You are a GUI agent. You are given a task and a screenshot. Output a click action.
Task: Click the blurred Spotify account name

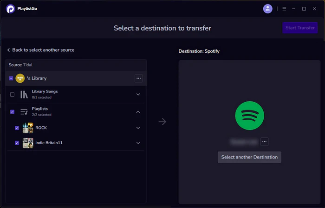pyautogui.click(x=244, y=142)
